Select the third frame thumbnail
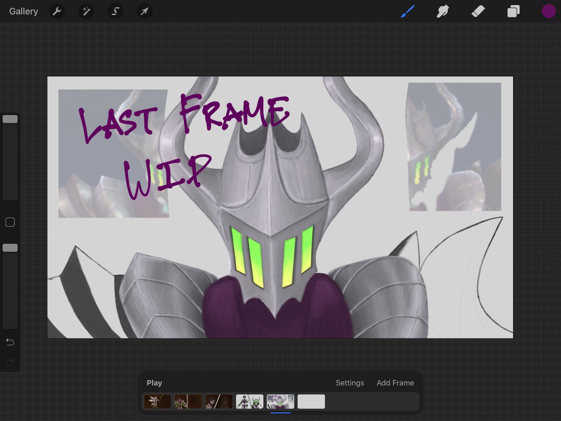561x421 pixels. pos(219,401)
